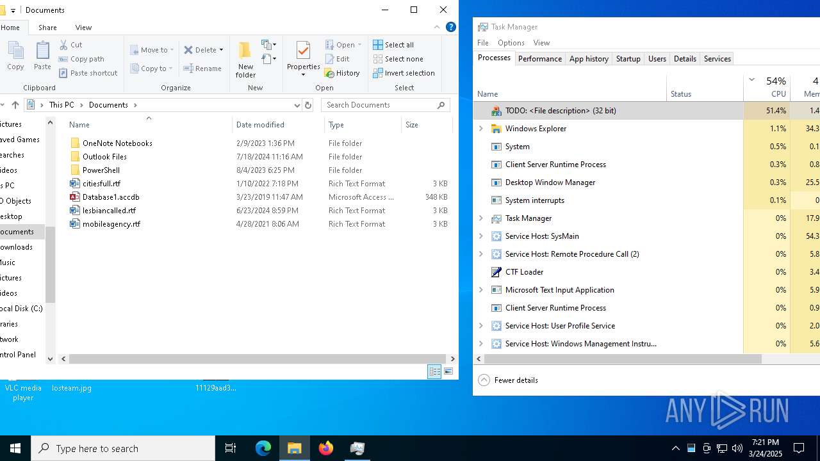Expand Service Host: SysMain process
The image size is (820, 461).
pyautogui.click(x=481, y=236)
